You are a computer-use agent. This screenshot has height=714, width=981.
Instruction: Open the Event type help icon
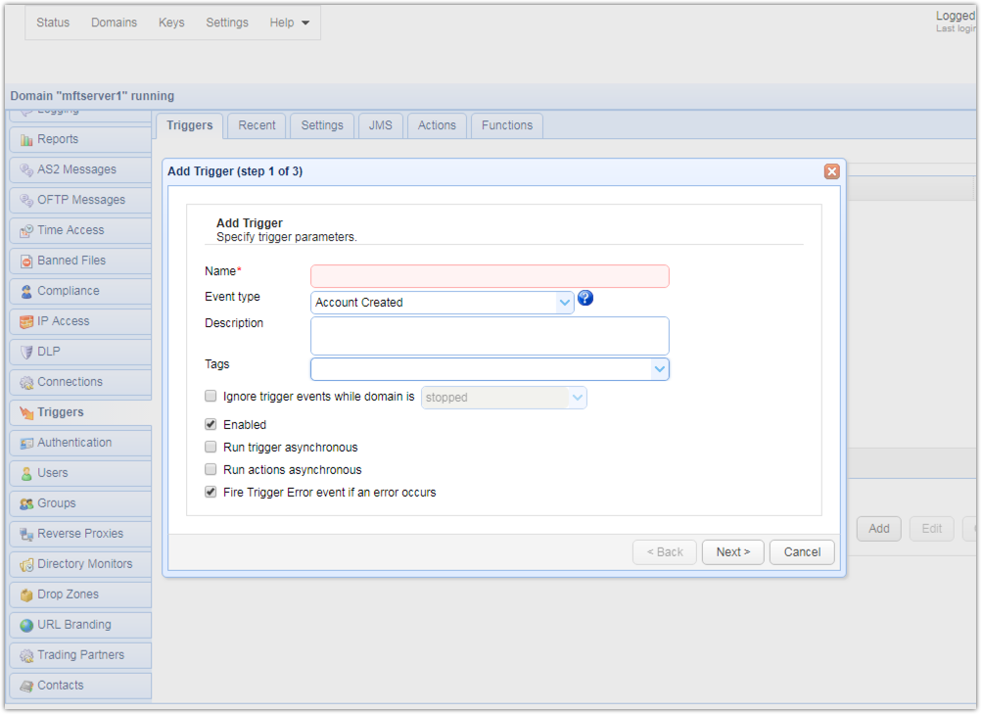584,298
